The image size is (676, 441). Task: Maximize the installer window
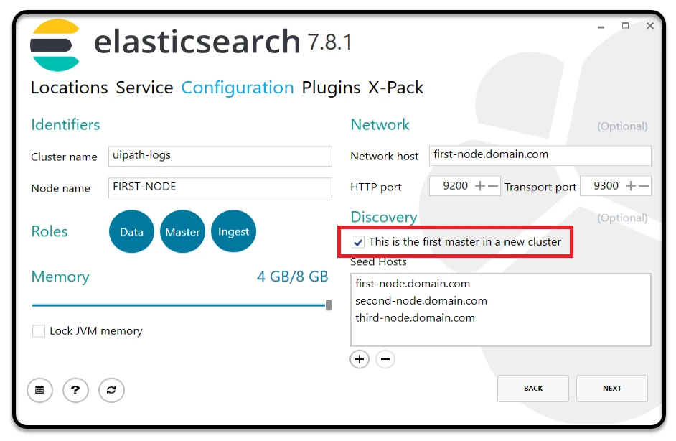pyautogui.click(x=625, y=26)
